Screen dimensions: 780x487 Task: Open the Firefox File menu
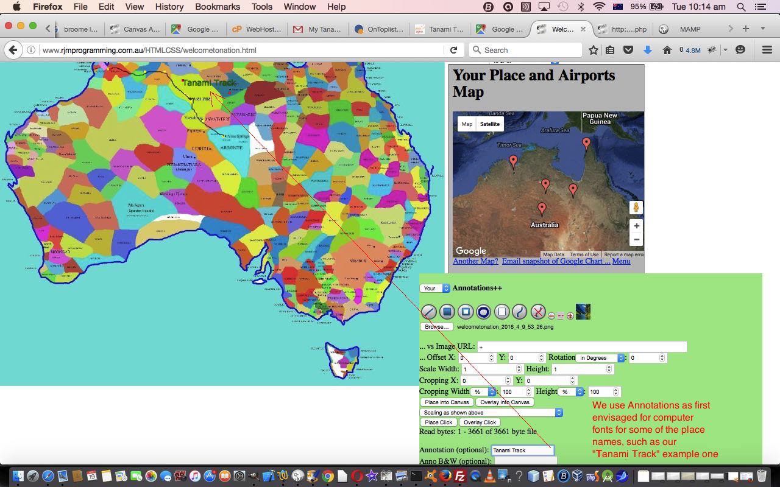[80, 7]
